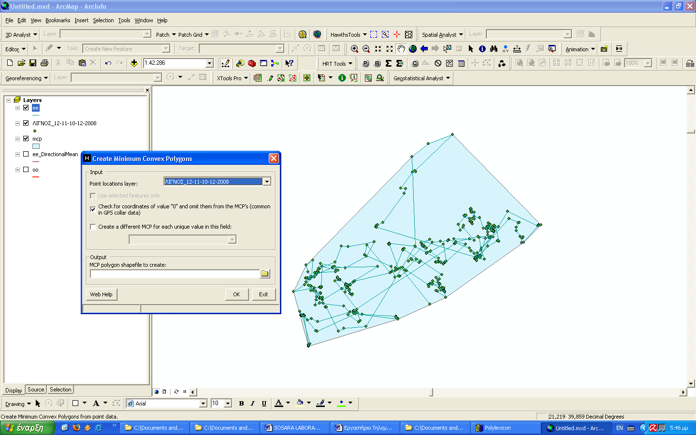The height and width of the screenshot is (435, 696).
Task: Open the Geostatistical Analyst dropdown
Action: click(421, 78)
